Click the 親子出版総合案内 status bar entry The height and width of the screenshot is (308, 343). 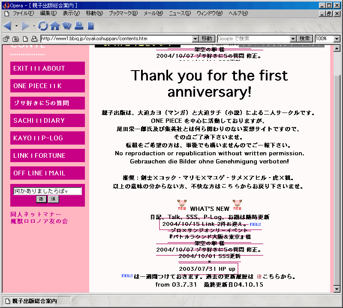[x=36, y=301]
